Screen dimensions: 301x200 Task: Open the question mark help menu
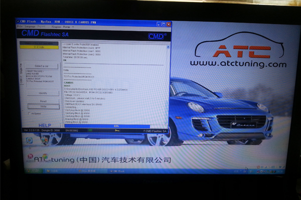(73, 27)
